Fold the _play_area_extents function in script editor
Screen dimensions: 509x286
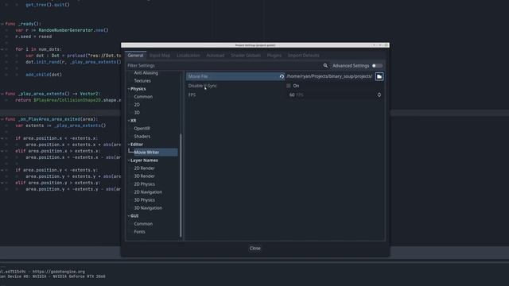point(2,94)
